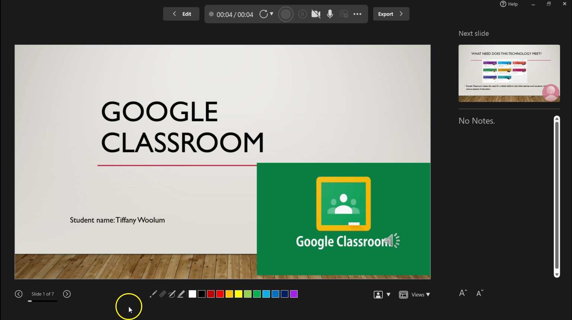Open the retake dropdown arrow
This screenshot has width=572, height=320.
pos(271,14)
